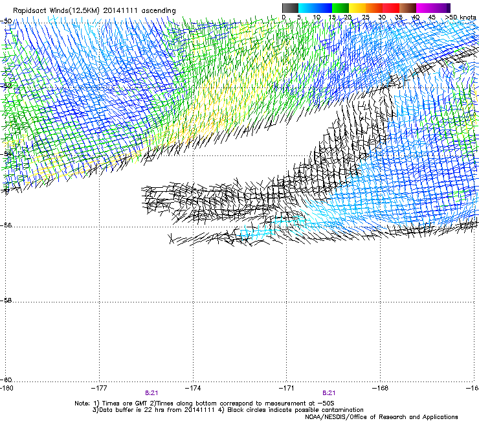Click the 'Data buffer is 22 hrs' note line
The width and height of the screenshot is (479, 421).
click(x=228, y=410)
